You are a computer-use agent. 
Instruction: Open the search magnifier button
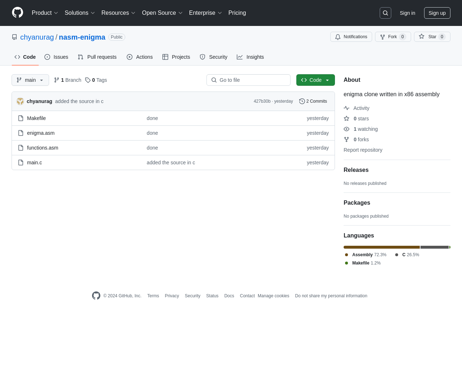click(385, 13)
